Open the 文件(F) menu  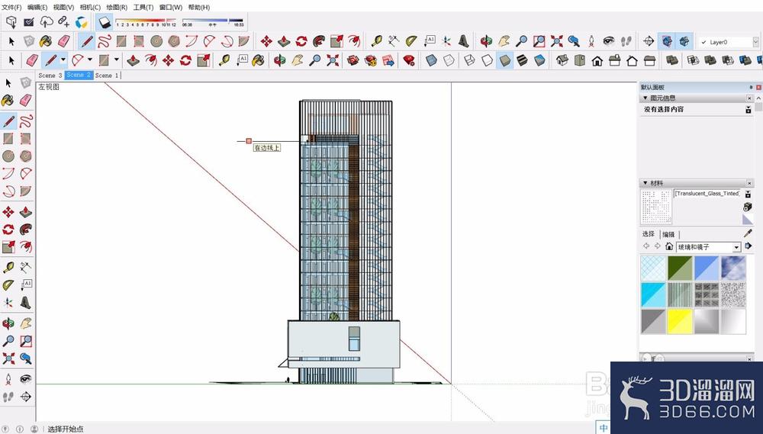[x=11, y=8]
